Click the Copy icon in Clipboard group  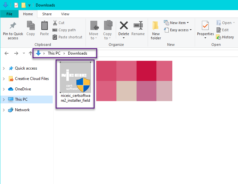tap(31, 26)
